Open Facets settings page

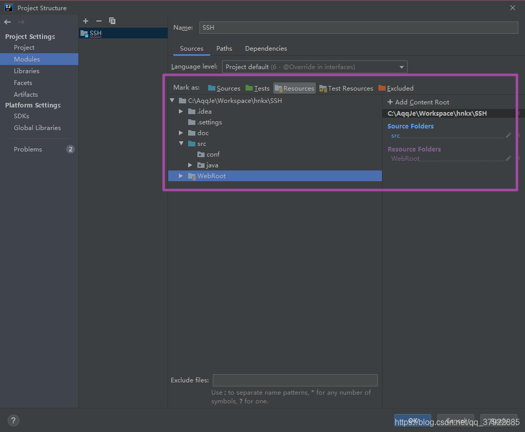[23, 82]
